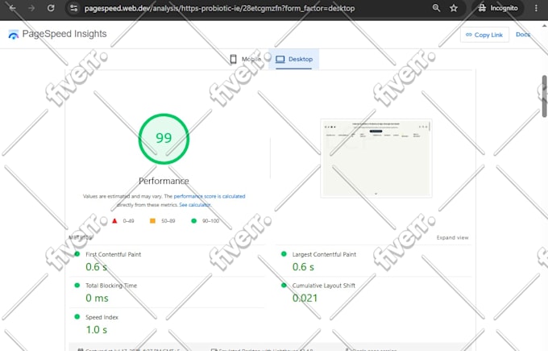
Task: Open the 'See calculator' link
Action: [x=195, y=205]
